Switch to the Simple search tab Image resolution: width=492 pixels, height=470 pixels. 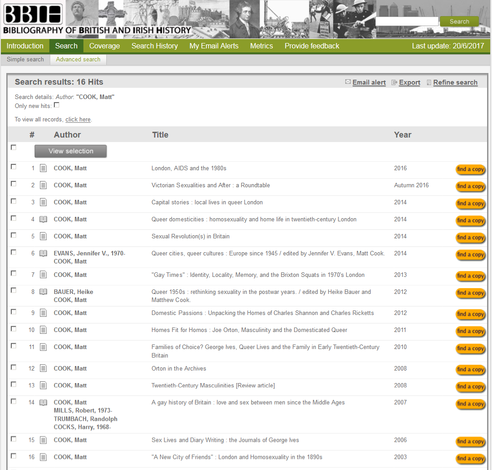click(x=25, y=59)
